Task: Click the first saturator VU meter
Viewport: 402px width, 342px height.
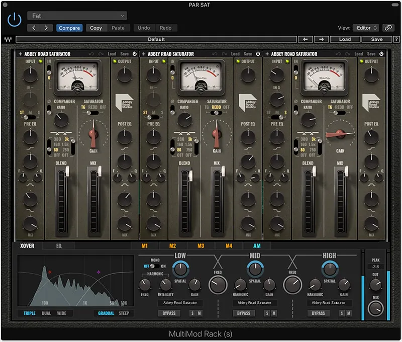Action: (77, 77)
